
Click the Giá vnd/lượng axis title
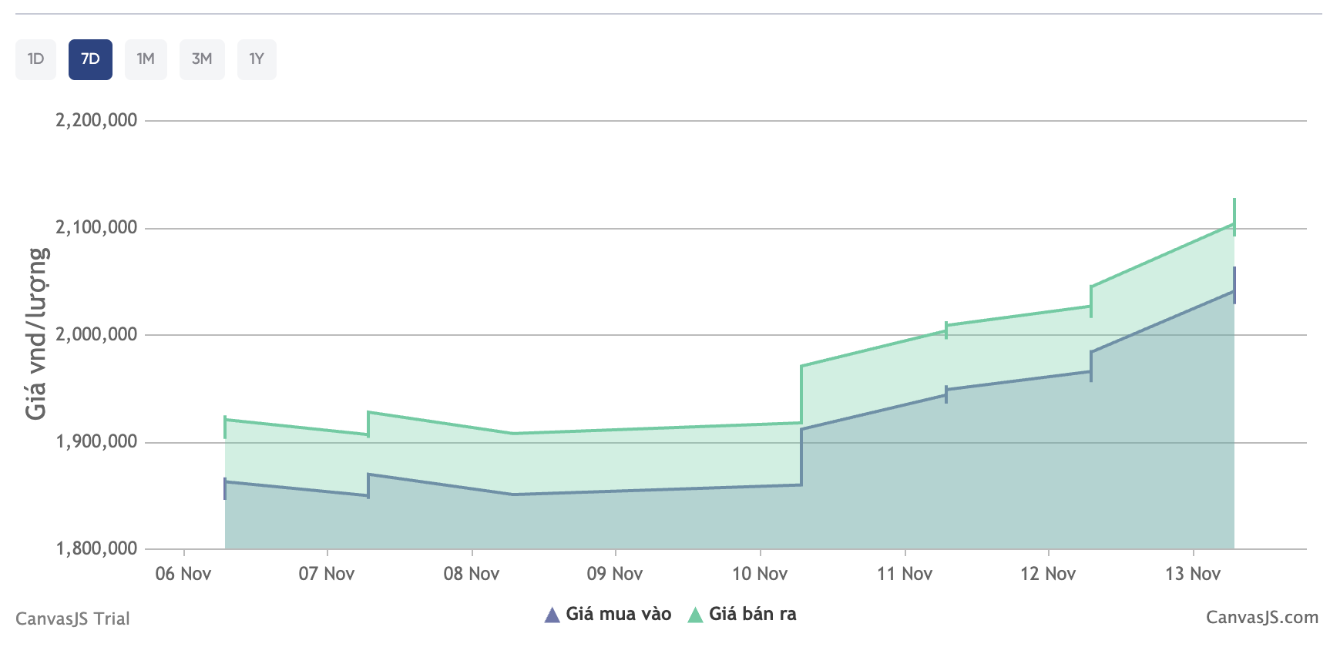click(36, 334)
